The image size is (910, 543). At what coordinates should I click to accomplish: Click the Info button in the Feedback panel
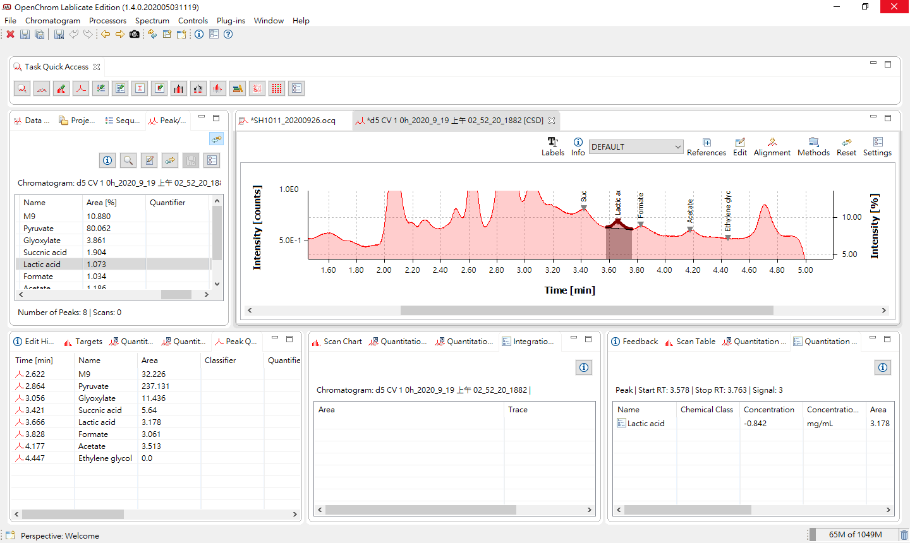pyautogui.click(x=883, y=367)
